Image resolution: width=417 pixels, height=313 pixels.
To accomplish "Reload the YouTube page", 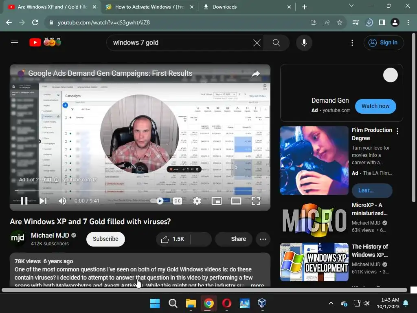I will click(x=35, y=23).
